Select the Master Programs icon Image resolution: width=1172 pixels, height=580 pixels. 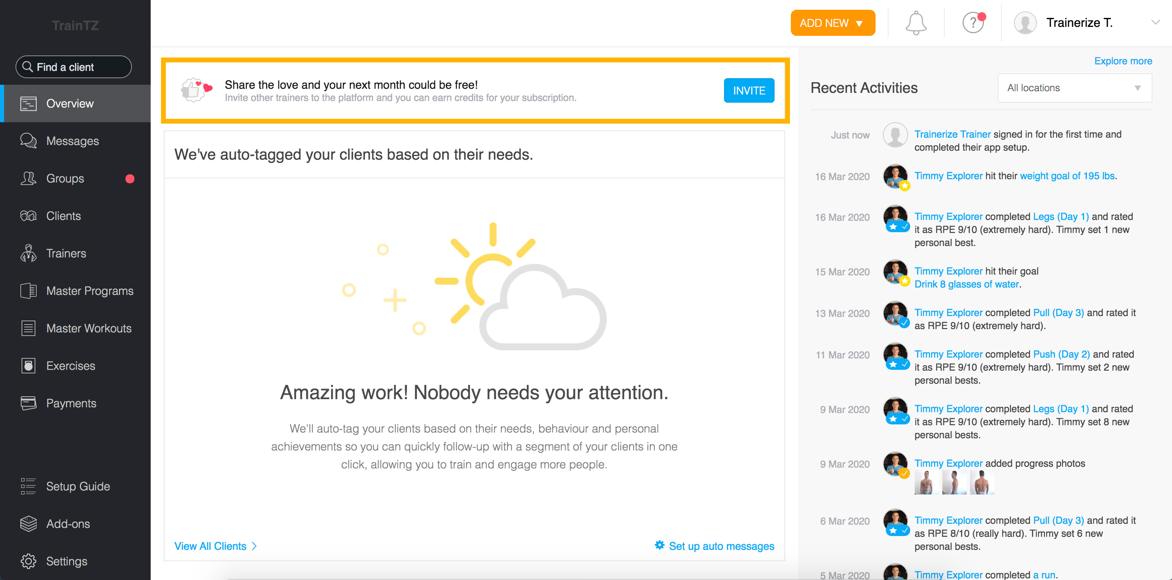click(28, 291)
